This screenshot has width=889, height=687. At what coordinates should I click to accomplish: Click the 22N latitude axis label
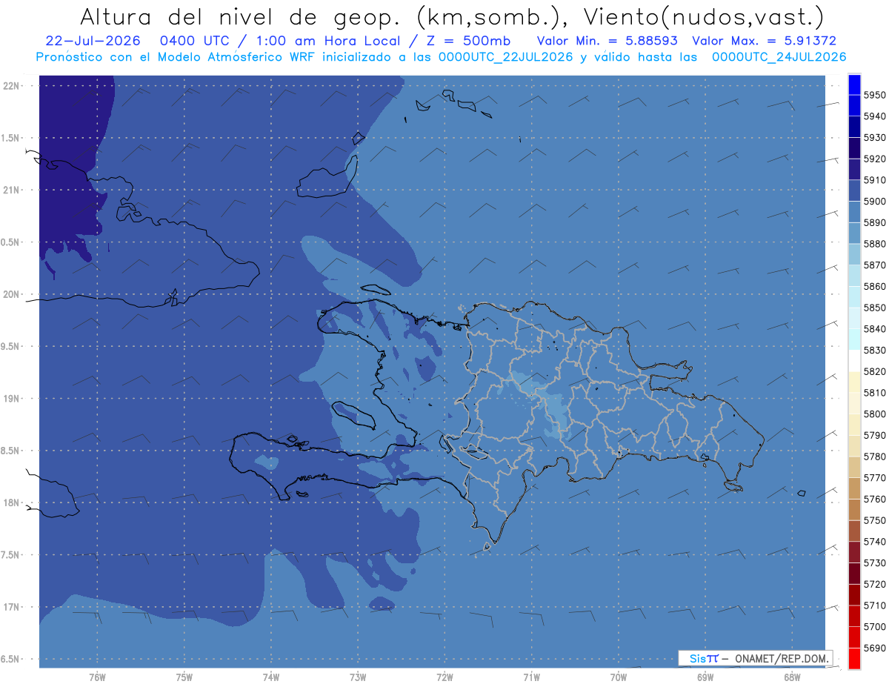click(11, 85)
